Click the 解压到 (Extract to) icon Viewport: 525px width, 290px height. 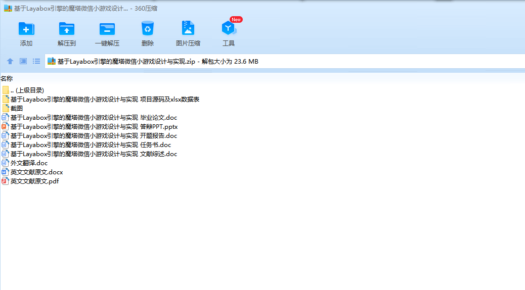click(67, 29)
